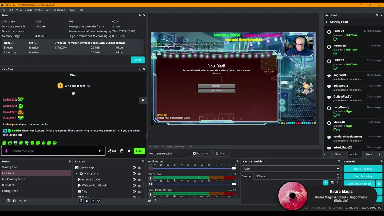Remove source using Sources trash icon
The image size is (384, 216).
[x=81, y=201]
